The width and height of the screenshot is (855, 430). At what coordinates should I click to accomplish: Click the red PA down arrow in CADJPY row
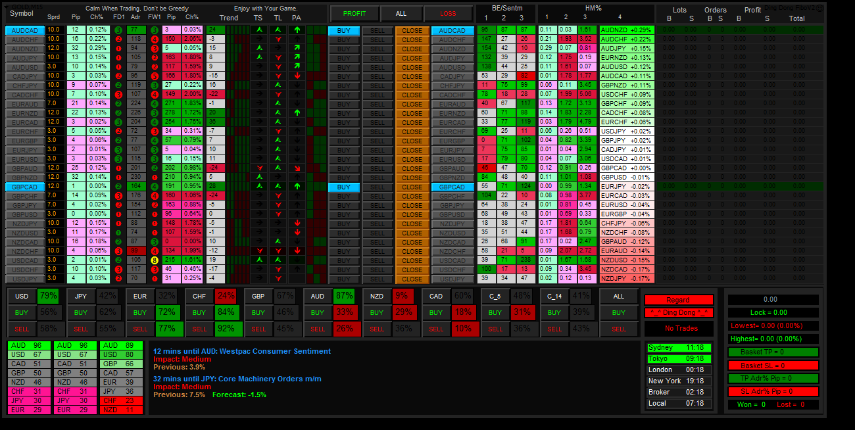(297, 76)
